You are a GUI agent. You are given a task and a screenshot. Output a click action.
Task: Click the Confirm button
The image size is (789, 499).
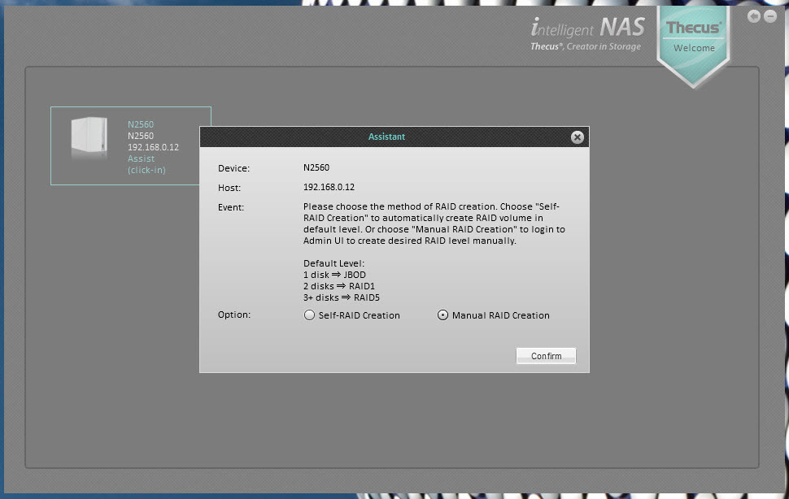point(546,356)
